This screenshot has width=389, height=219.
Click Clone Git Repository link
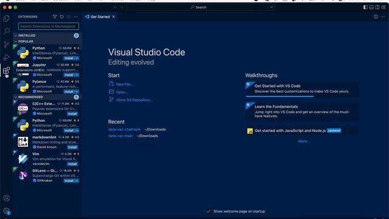[134, 100]
